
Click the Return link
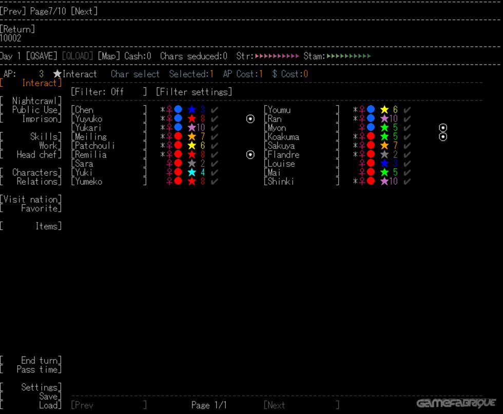click(17, 29)
